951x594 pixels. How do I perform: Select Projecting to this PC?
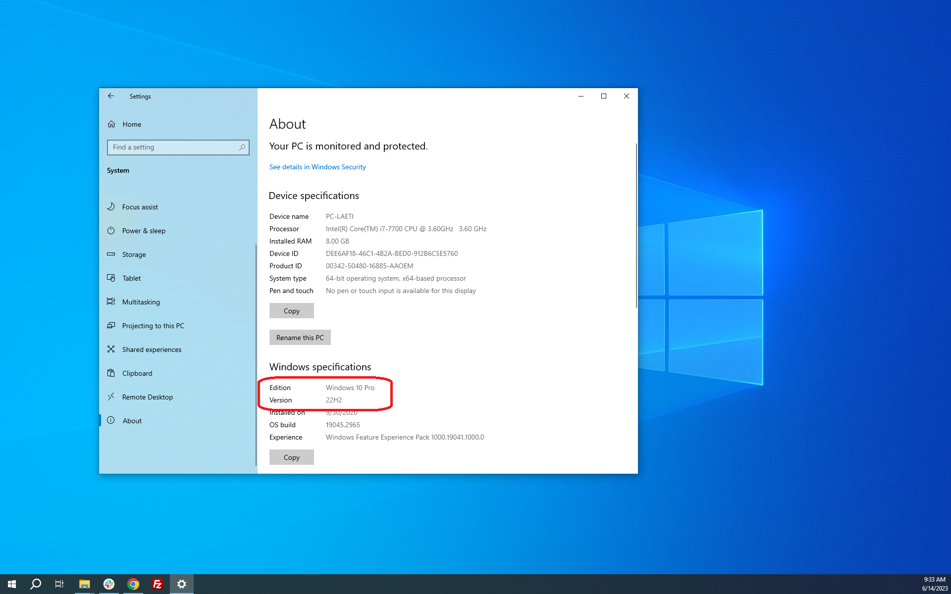point(153,326)
